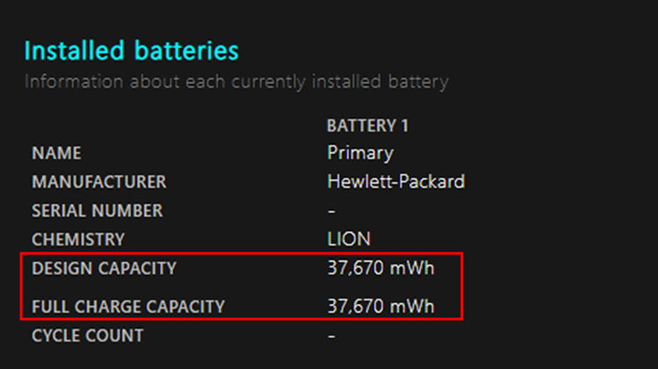Click the SERIAL NUMBER row label
The width and height of the screenshot is (658, 369).
pos(97,211)
